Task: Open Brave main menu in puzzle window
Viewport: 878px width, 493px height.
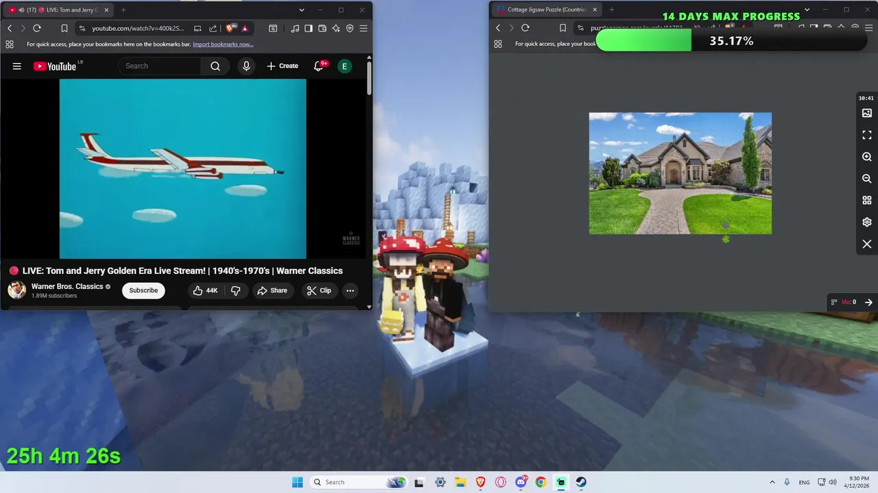Action: 868,28
